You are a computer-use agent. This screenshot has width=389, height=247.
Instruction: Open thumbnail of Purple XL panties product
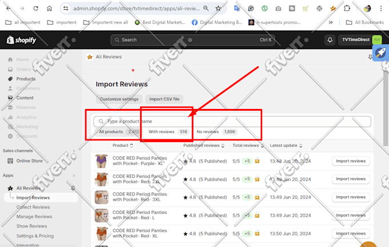(101, 161)
